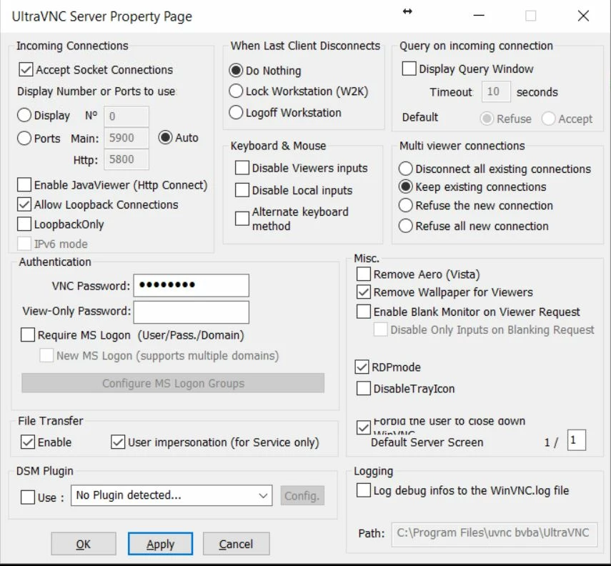The width and height of the screenshot is (611, 566).
Task: Click the Main port 5900 field
Action: click(126, 138)
